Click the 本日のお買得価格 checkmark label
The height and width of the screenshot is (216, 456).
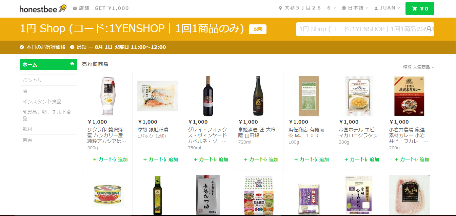click(x=43, y=47)
